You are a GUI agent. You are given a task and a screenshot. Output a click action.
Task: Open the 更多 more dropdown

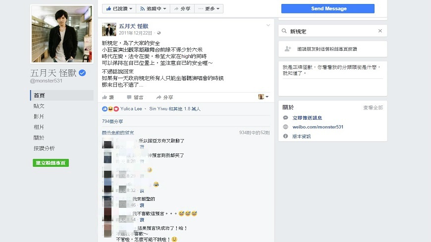click(209, 9)
